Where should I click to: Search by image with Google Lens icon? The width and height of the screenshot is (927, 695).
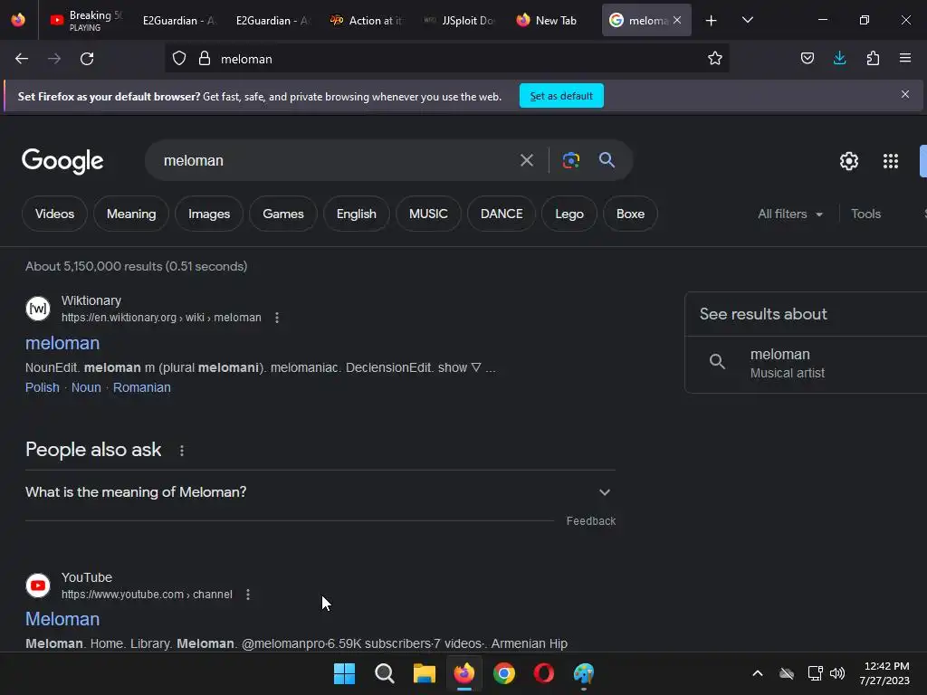click(571, 160)
